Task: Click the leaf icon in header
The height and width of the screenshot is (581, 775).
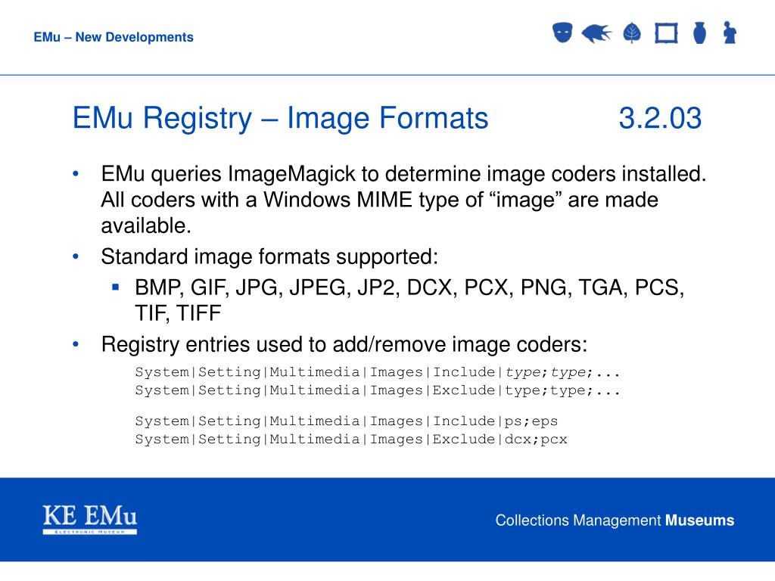Action: (632, 33)
